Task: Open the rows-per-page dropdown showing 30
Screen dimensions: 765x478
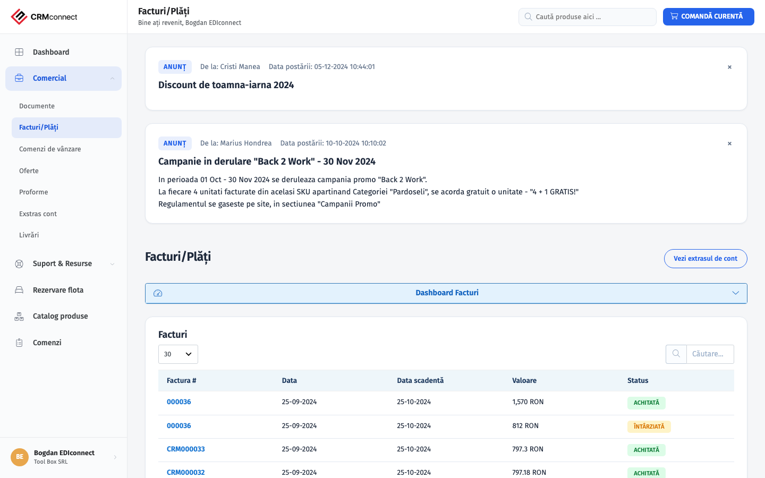Action: click(x=178, y=354)
